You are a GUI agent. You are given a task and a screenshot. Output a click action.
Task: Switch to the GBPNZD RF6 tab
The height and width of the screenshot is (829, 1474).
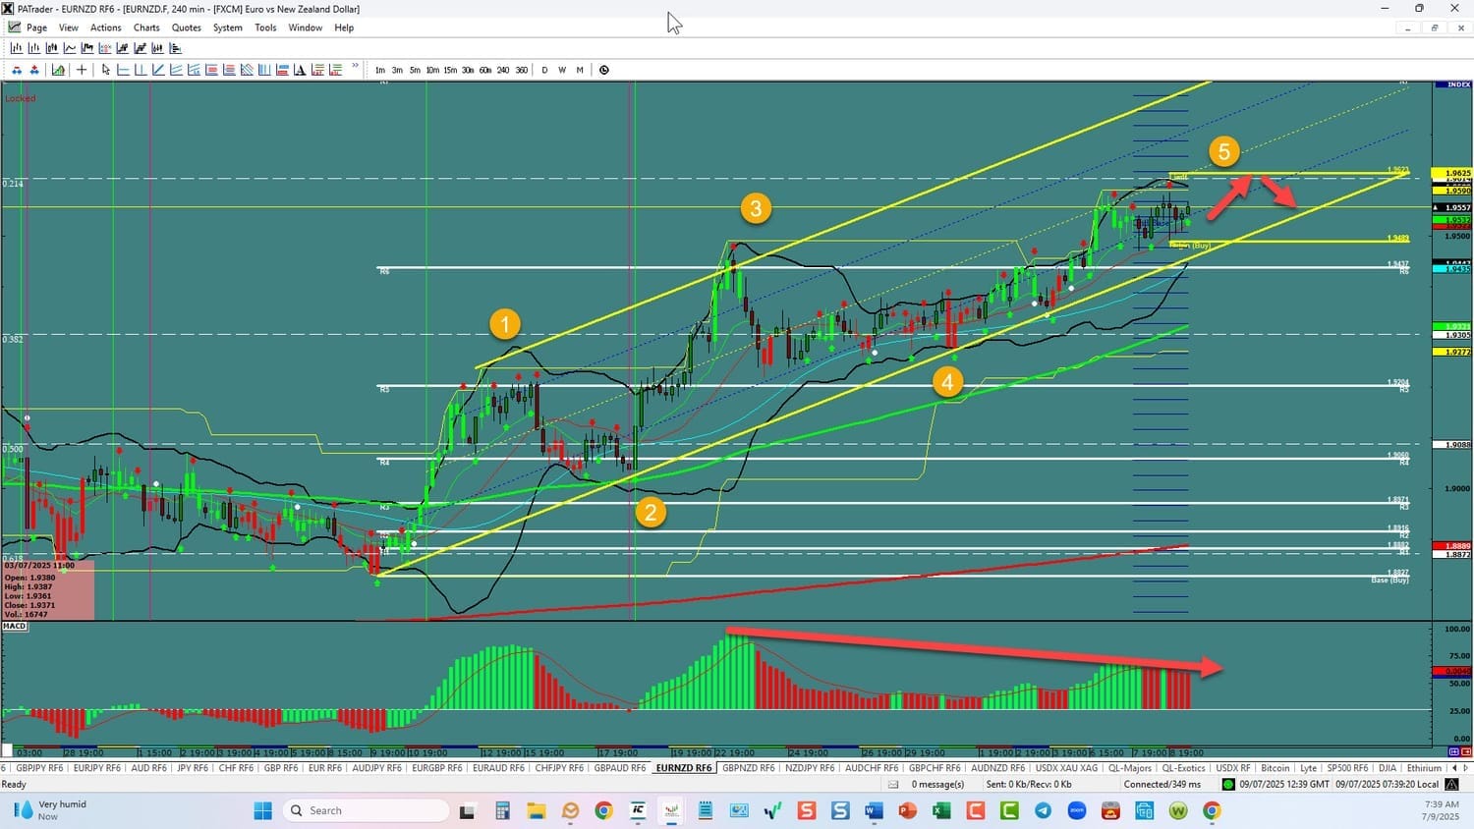pyautogui.click(x=749, y=768)
